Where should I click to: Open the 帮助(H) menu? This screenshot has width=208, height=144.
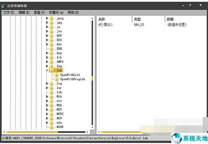(73, 13)
